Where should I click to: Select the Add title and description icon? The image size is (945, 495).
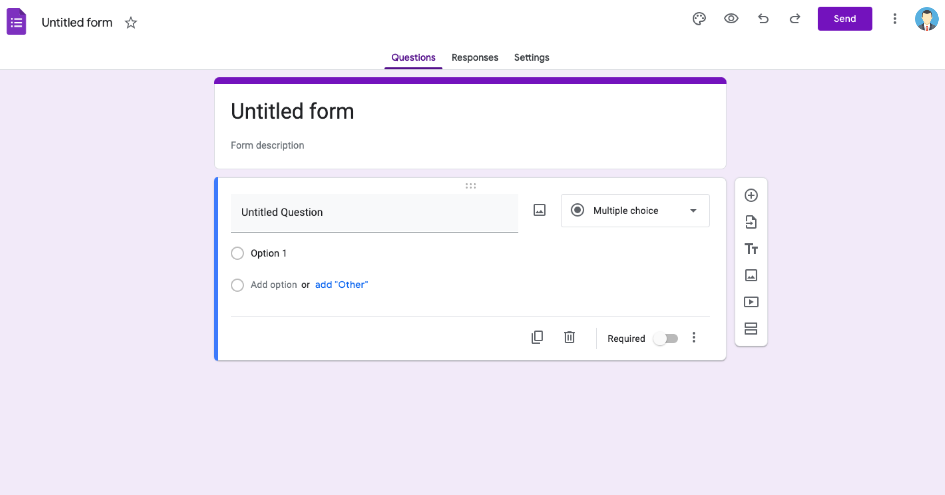751,249
